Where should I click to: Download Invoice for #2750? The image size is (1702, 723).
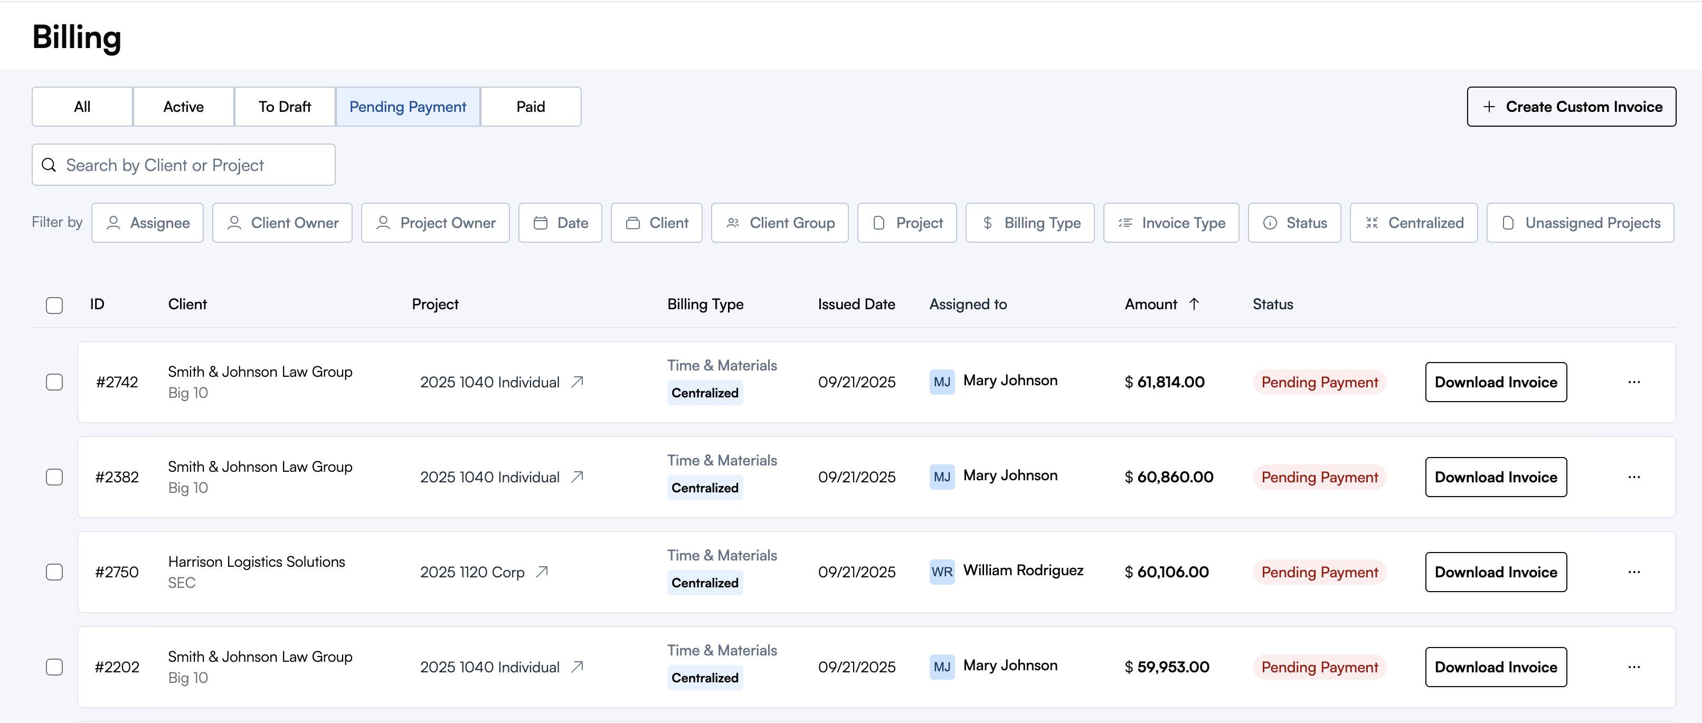(x=1495, y=572)
